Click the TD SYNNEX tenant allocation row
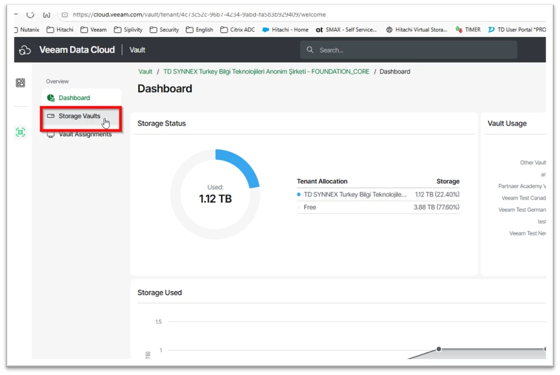This screenshot has height=375, width=560. point(378,195)
